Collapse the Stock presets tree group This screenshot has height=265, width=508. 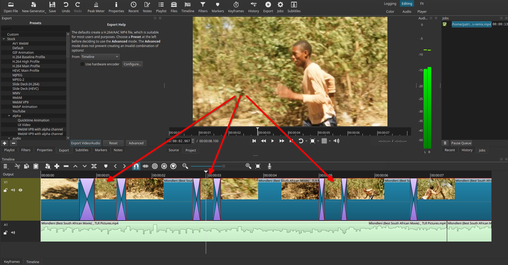coord(4,39)
